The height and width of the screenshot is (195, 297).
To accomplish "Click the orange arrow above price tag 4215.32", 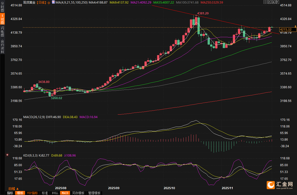I will coord(295,26).
